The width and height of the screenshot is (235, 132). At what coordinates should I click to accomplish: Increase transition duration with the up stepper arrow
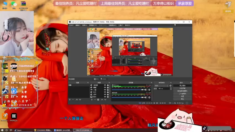tap(171, 88)
